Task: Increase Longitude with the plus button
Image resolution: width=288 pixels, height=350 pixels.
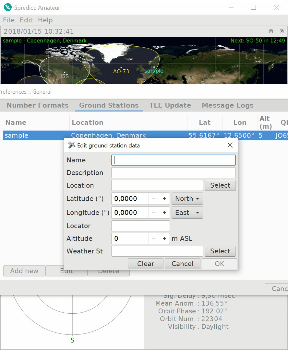Action: (x=164, y=213)
